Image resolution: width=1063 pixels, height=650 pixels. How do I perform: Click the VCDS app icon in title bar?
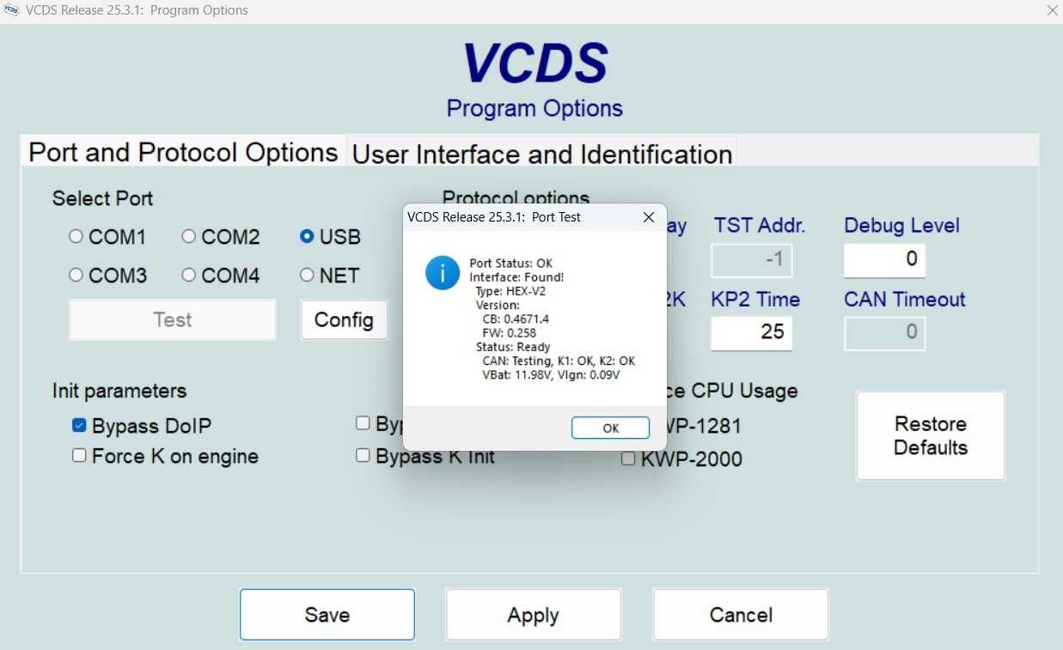[x=12, y=10]
